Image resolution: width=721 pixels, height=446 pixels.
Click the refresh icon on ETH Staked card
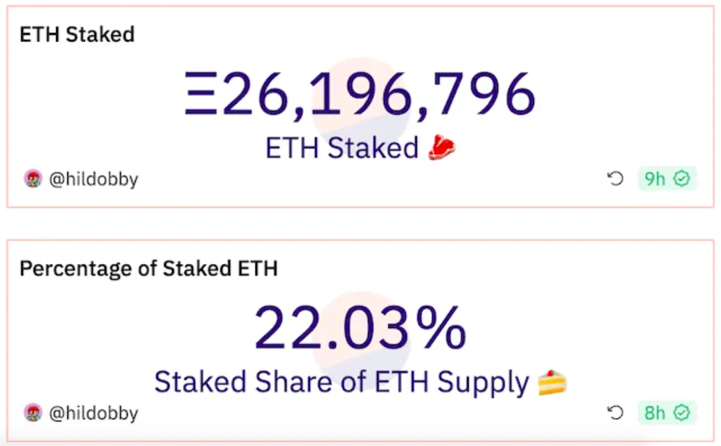(x=615, y=179)
